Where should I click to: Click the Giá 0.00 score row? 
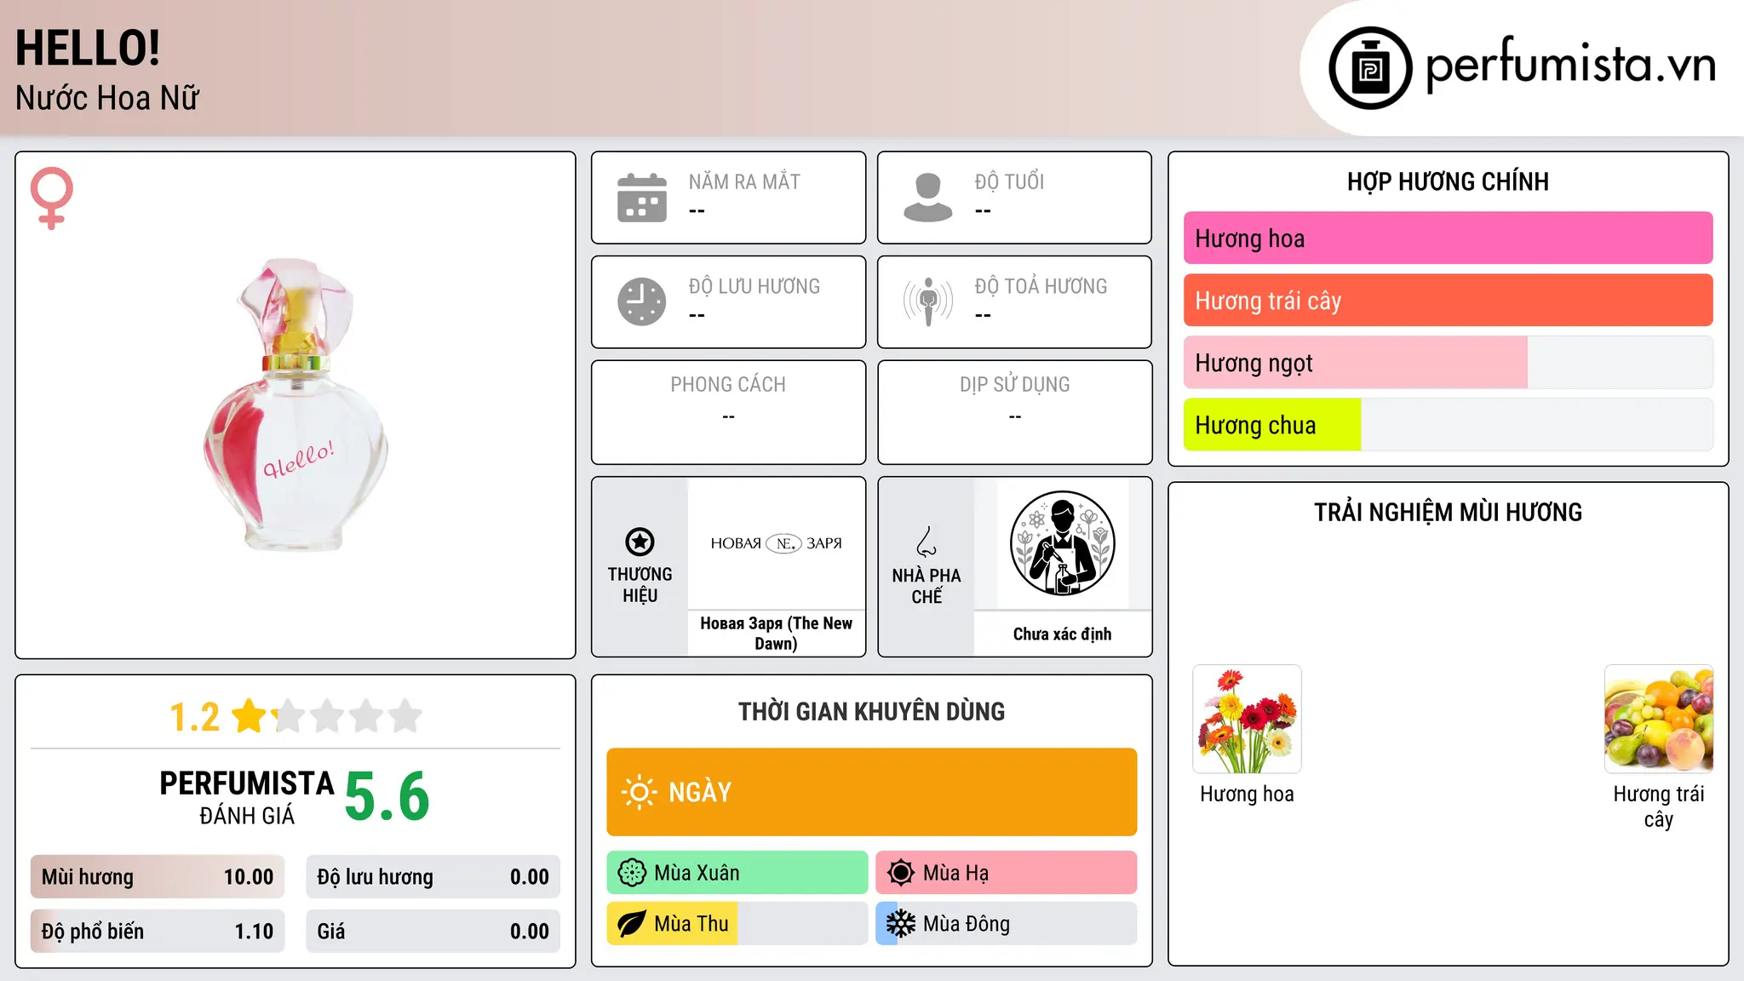click(x=433, y=932)
